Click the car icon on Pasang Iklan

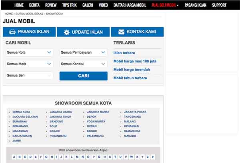(12, 32)
